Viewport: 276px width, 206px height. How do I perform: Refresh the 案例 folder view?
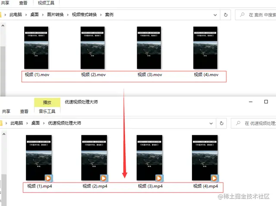point(226,15)
